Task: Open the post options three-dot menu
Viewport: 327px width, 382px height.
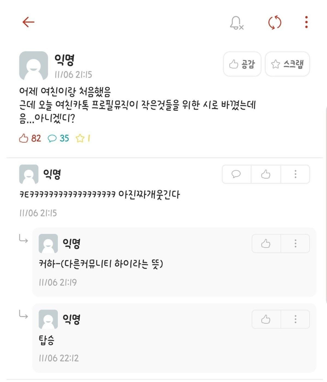Action: coord(306,22)
